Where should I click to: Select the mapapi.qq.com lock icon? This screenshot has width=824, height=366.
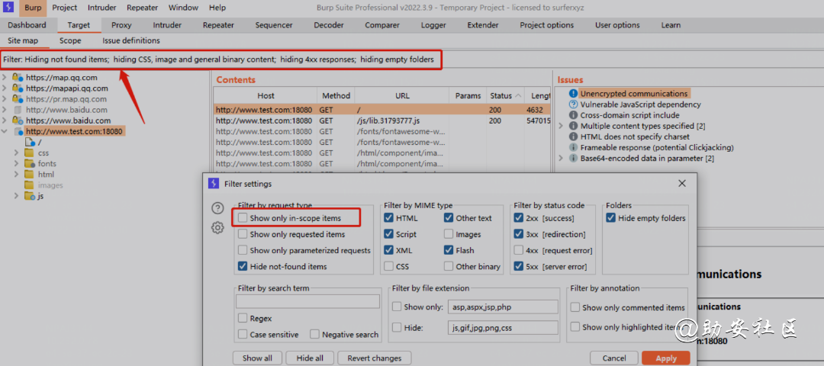pos(18,88)
